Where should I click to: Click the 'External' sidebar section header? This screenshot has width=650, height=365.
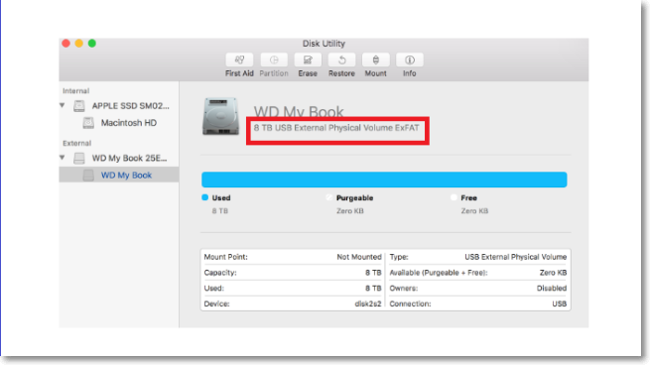(76, 144)
